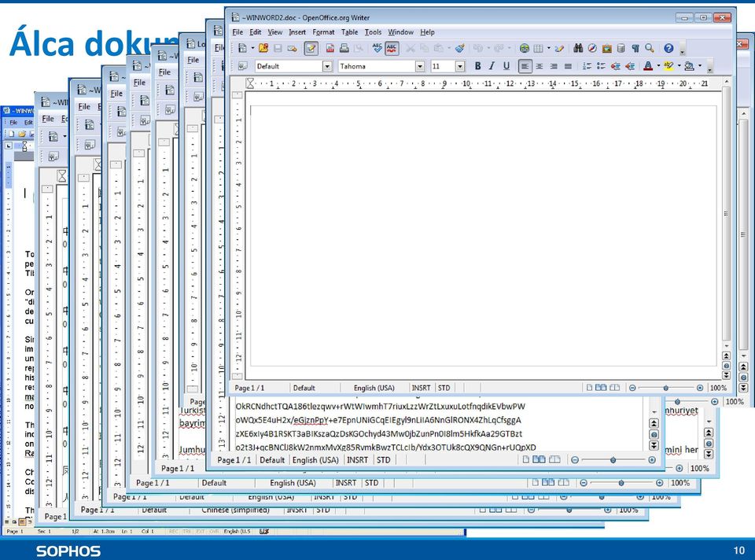Viewport: 755px width, 560px height.
Task: Click INSRT mode in front window status bar
Action: click(x=421, y=388)
